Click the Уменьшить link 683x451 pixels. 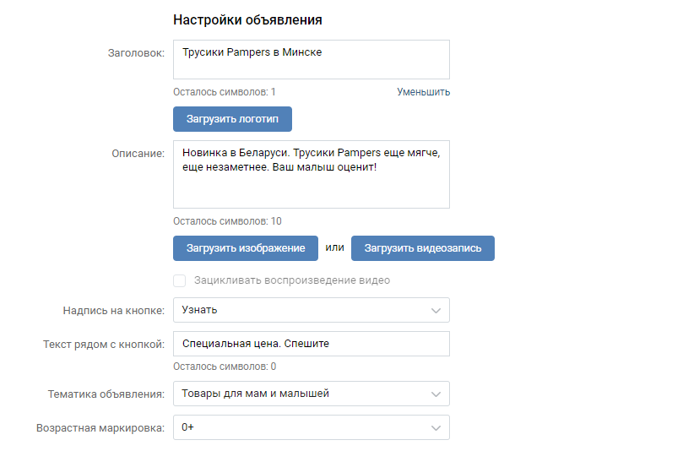point(423,92)
